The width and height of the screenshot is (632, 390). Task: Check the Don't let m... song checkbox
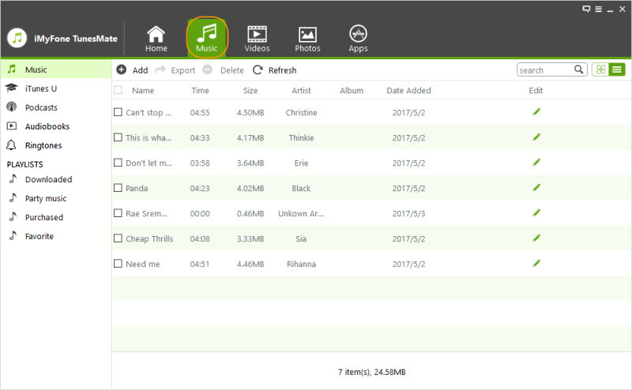tap(118, 163)
